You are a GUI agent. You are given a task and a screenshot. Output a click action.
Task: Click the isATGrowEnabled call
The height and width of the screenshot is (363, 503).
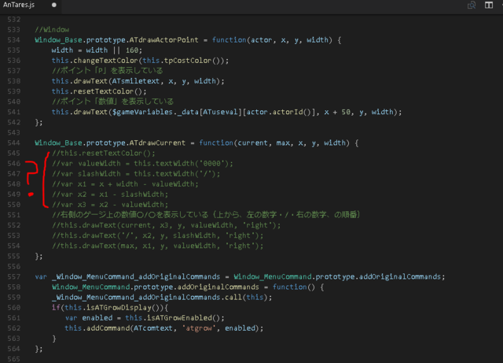point(183,317)
